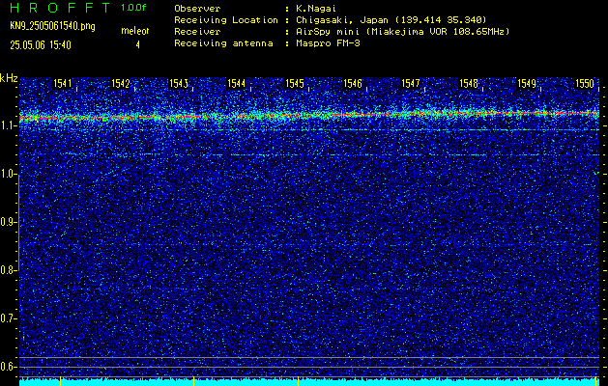Select AirSpy mini receiver value

[402, 32]
